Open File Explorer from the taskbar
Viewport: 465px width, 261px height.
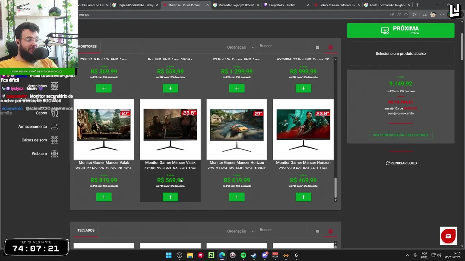point(190,255)
